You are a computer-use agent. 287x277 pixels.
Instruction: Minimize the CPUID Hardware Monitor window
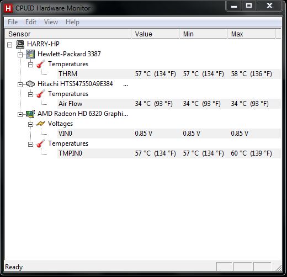(234, 6)
